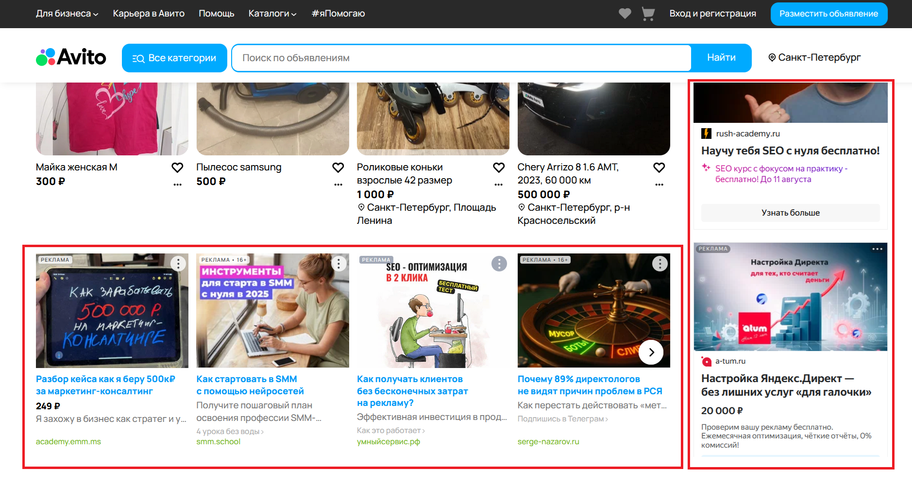The width and height of the screenshot is (912, 503).
Task: Open the shopping cart icon
Action: pyautogui.click(x=648, y=14)
